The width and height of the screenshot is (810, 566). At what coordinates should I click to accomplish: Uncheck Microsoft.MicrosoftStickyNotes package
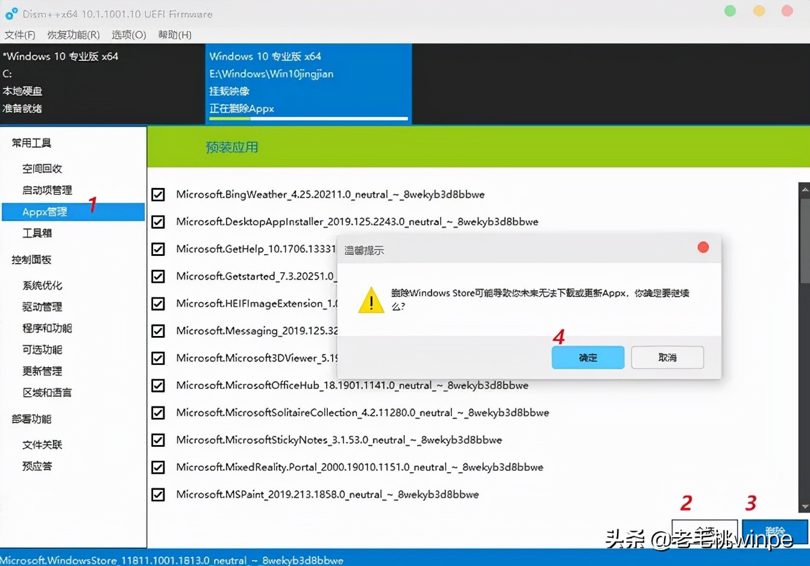coord(158,440)
